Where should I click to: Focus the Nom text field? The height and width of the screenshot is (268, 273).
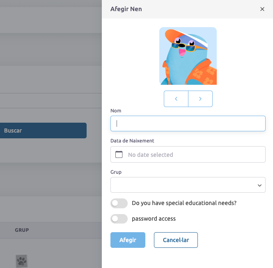point(188,123)
